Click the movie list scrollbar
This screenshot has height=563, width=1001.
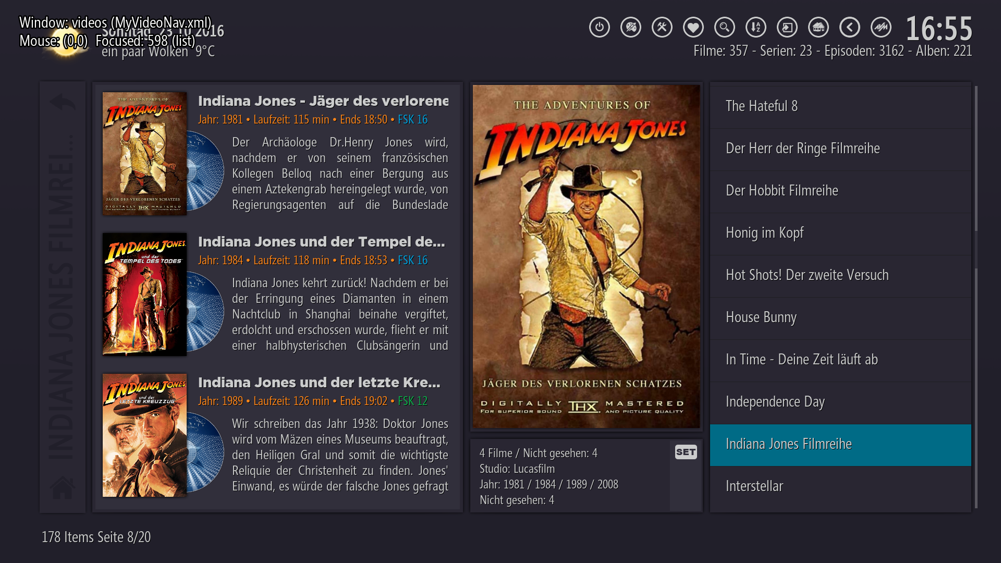click(x=976, y=297)
